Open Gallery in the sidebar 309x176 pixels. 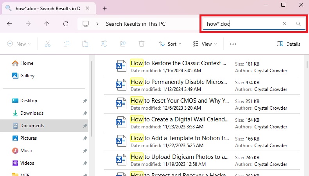23,76
